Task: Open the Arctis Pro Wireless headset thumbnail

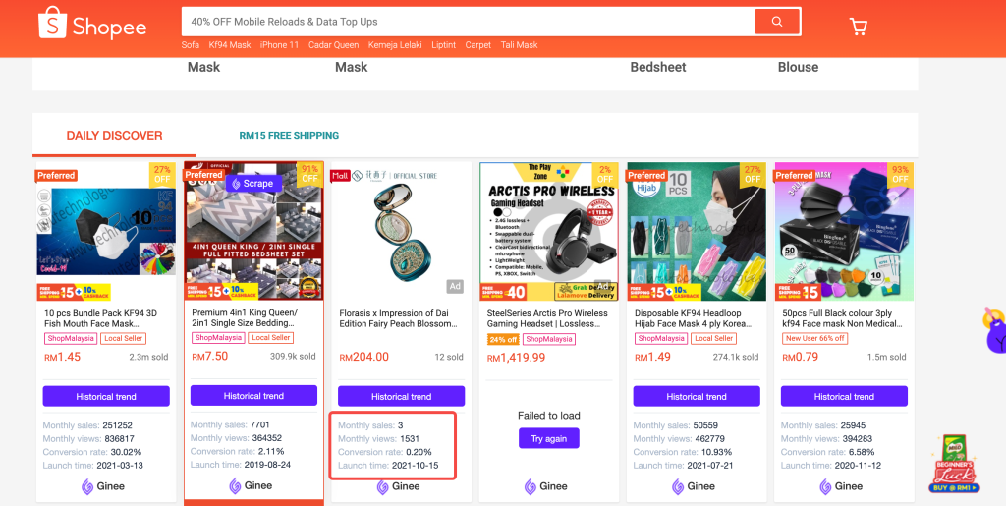Action: coord(549,232)
